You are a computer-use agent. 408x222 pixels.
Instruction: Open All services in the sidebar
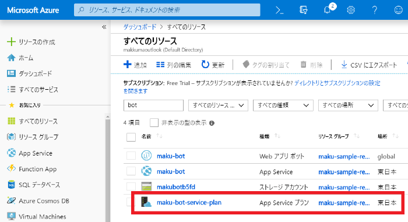pos(38,90)
